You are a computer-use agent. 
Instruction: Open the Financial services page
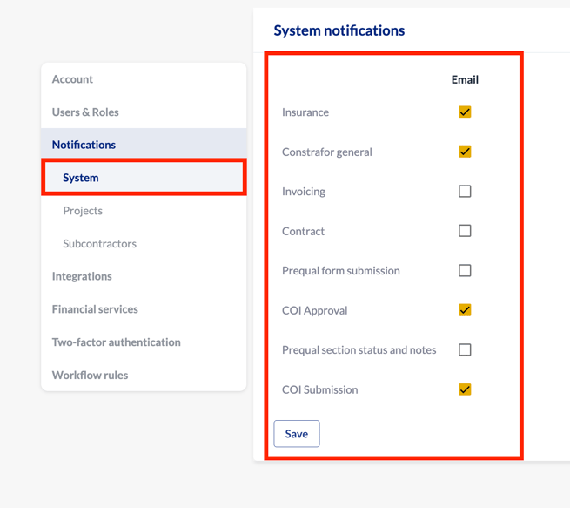[x=95, y=309]
